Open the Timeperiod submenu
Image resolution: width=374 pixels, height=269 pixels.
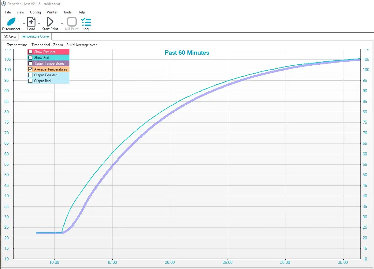tap(41, 45)
